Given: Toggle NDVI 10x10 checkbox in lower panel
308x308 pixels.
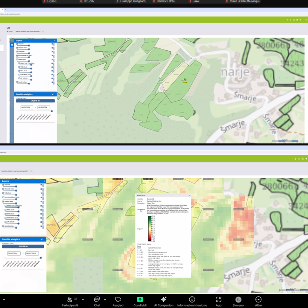Looking at the screenshot, I should pyautogui.click(x=5, y=214).
